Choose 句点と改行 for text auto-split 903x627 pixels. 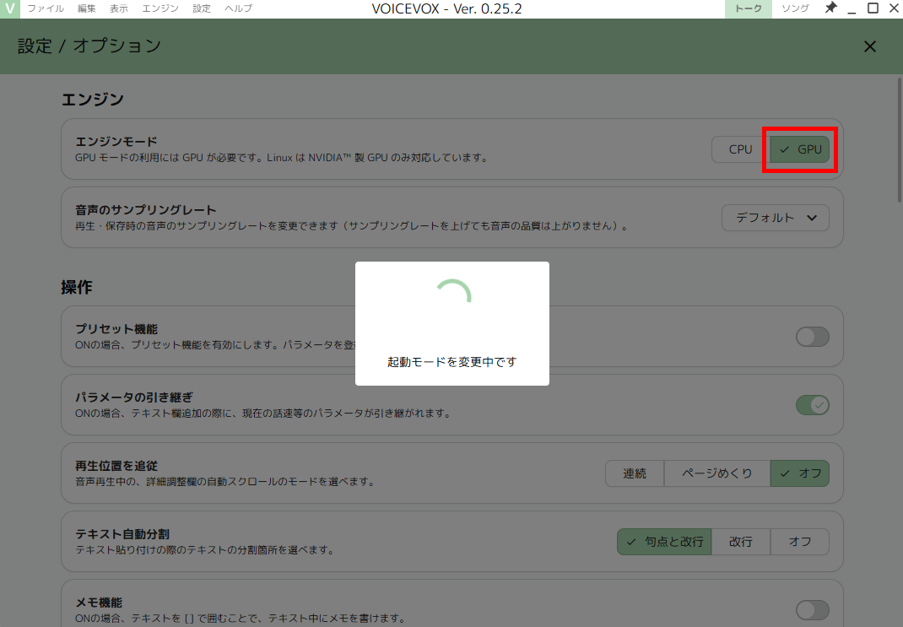click(664, 542)
